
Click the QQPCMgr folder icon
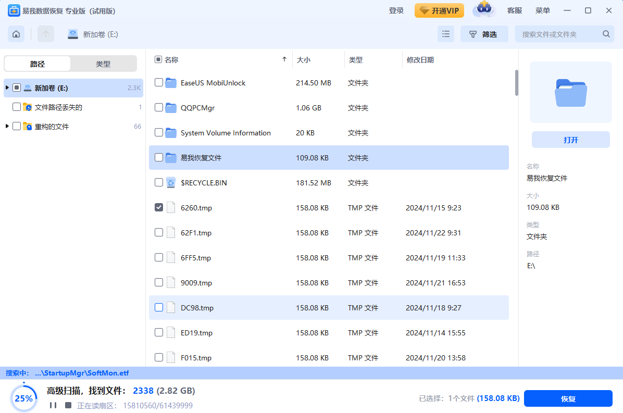(x=171, y=108)
